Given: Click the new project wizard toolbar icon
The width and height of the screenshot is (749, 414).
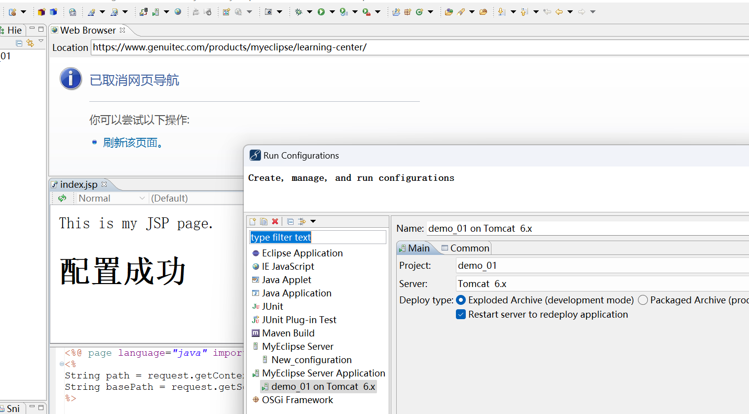Looking at the screenshot, I should click(x=12, y=12).
